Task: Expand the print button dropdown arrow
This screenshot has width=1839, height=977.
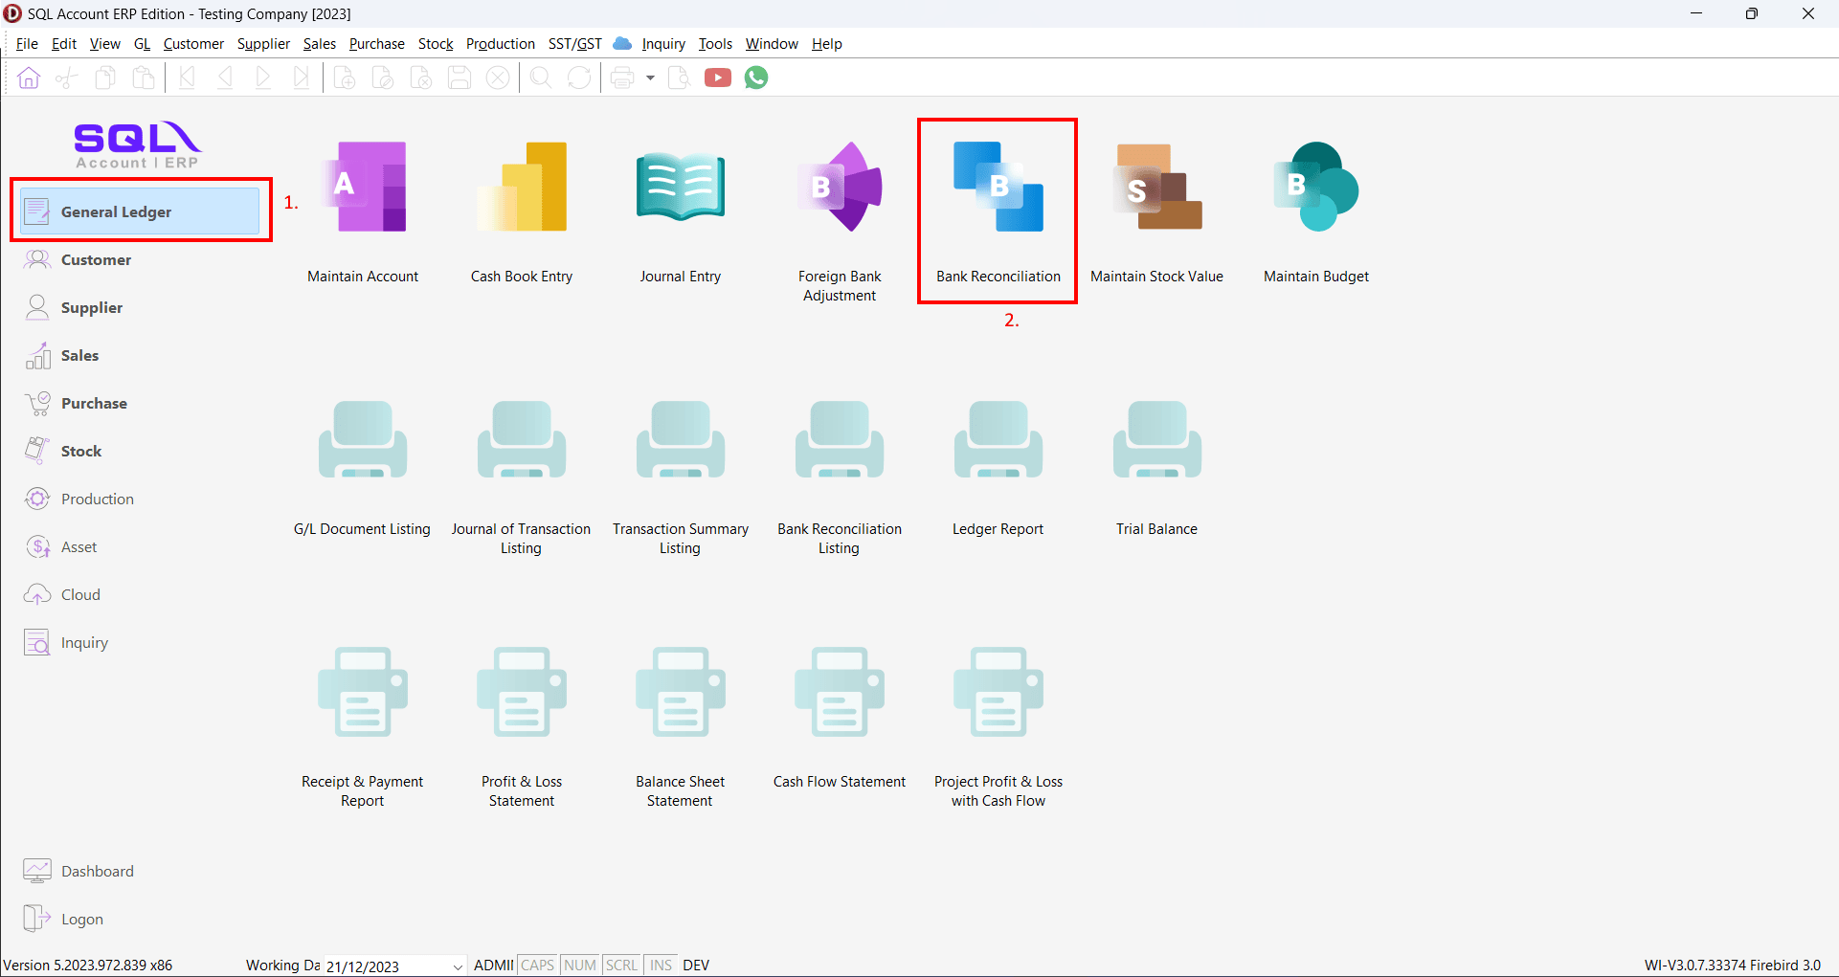Action: [650, 78]
